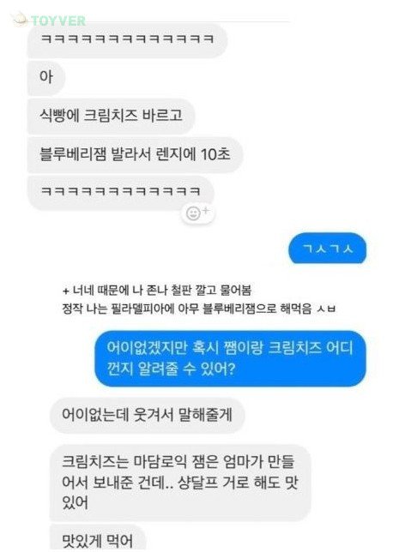
Task: Click the add emoji reaction icon
Action: (x=197, y=213)
